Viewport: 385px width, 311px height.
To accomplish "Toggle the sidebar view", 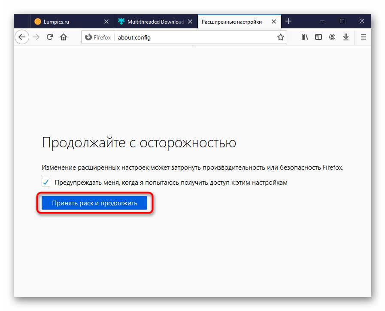I will [x=318, y=37].
